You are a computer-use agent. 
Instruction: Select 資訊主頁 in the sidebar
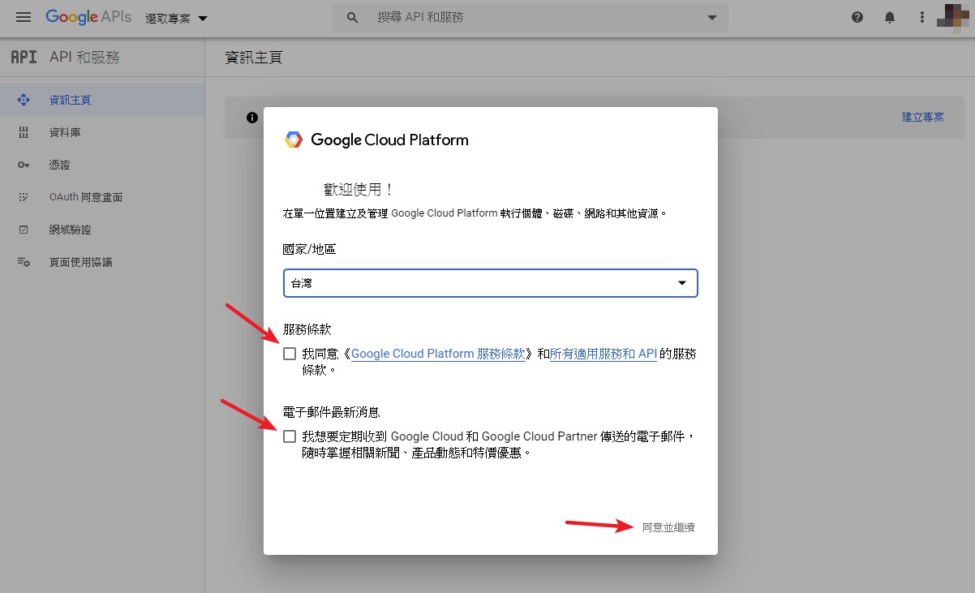[70, 100]
